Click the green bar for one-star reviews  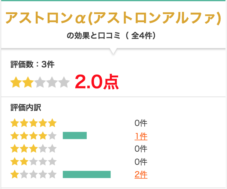pyautogui.click(x=87, y=174)
